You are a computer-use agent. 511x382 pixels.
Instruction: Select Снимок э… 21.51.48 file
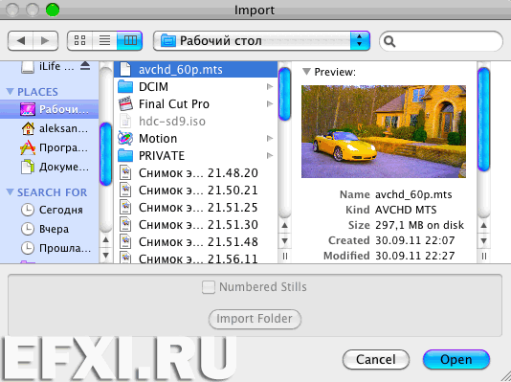(195, 242)
